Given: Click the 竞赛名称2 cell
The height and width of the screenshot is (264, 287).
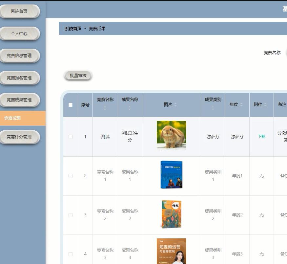Looking at the screenshot, I should [x=105, y=215].
